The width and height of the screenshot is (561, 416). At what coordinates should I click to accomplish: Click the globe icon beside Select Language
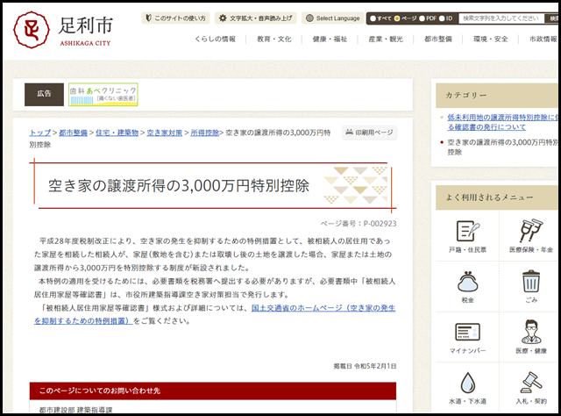click(x=309, y=18)
